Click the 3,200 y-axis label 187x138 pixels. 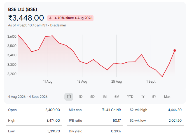(x=12, y=74)
